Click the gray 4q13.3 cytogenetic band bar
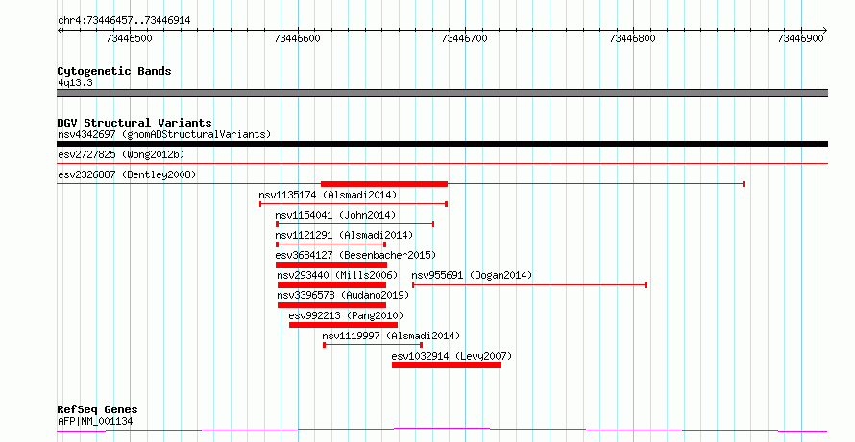Screen dimensions: 855x442 pos(442,93)
